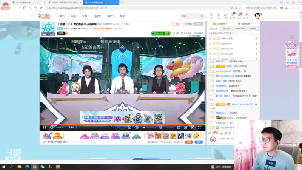The height and width of the screenshot is (170, 302).
Task: Open 鱼吧 fish bar menu
Action: tap(123, 16)
